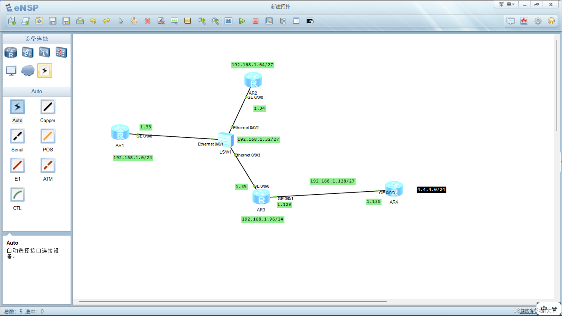Open the help question-mark icon
Viewport: 562px width, 316px height.
[551, 21]
